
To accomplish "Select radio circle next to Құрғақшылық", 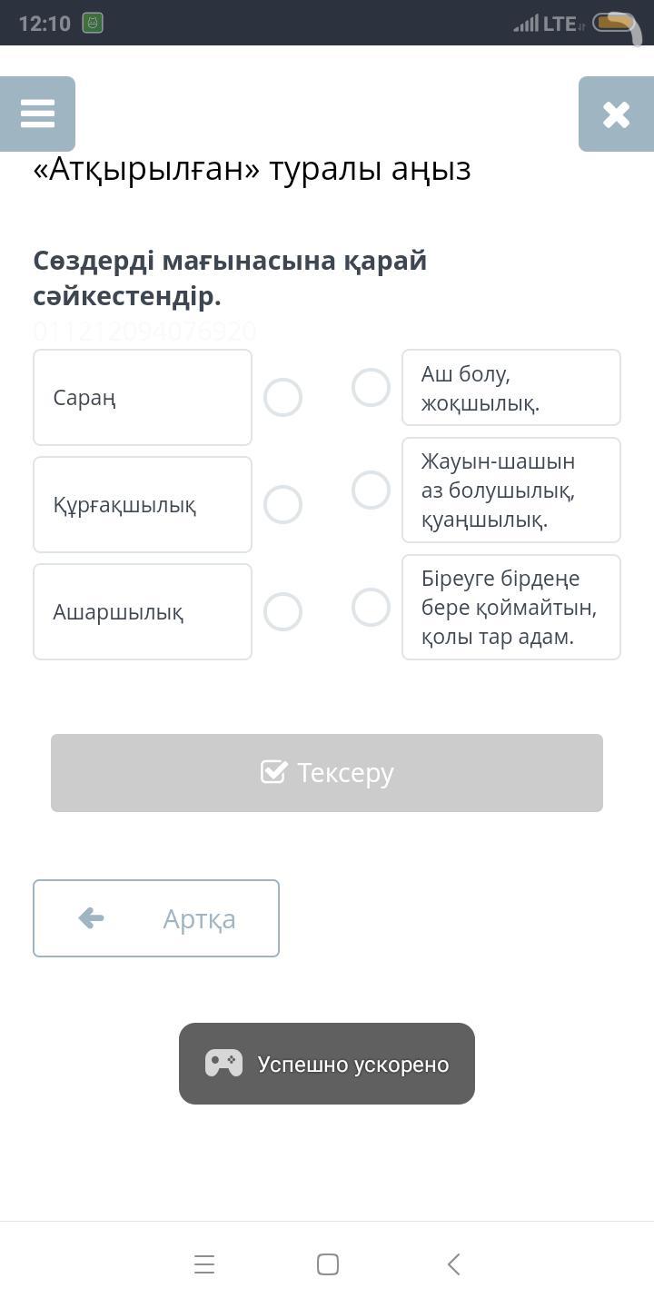I will (x=282, y=505).
